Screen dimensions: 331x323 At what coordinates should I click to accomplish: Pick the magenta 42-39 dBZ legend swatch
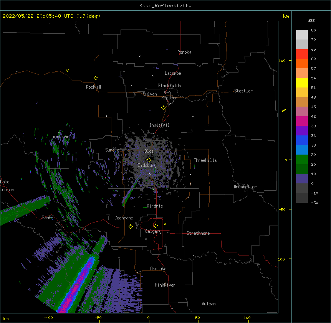point(302,121)
